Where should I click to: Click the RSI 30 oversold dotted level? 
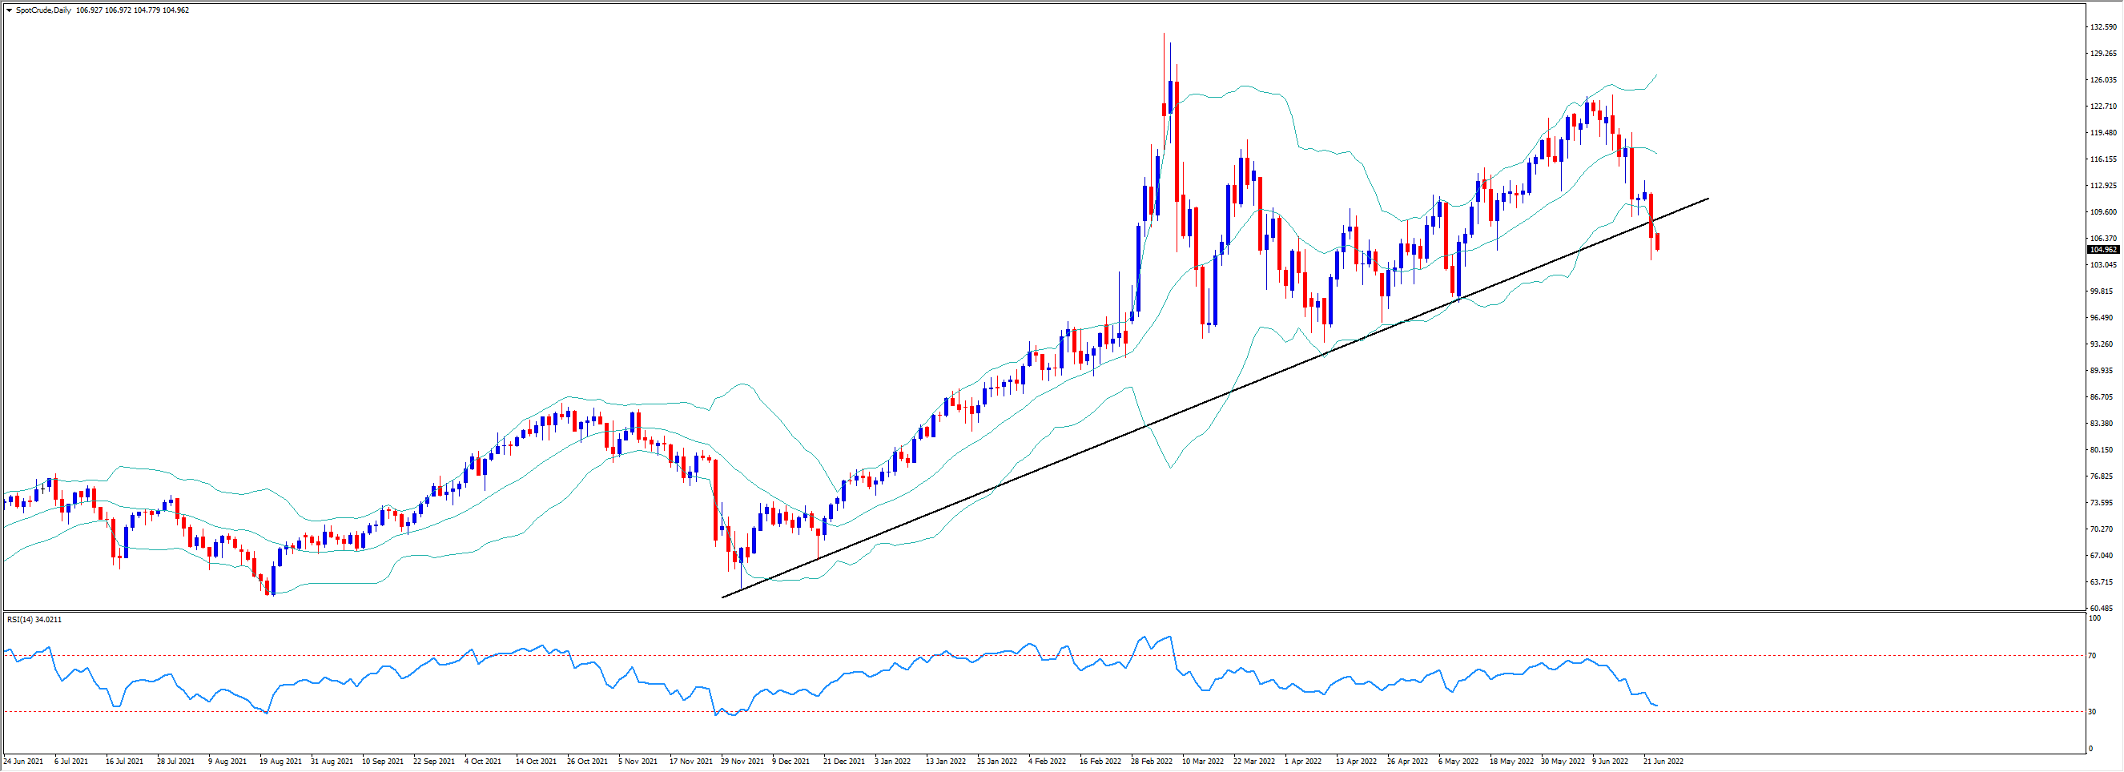click(x=989, y=711)
